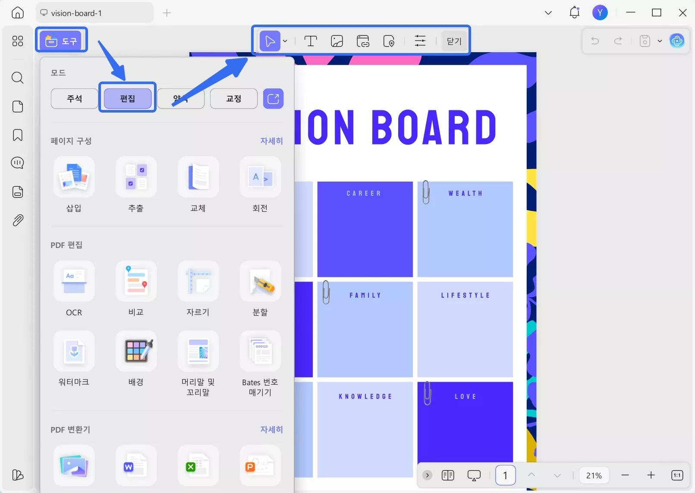Click the share export button beside 교정
The height and width of the screenshot is (493, 695).
tap(274, 99)
